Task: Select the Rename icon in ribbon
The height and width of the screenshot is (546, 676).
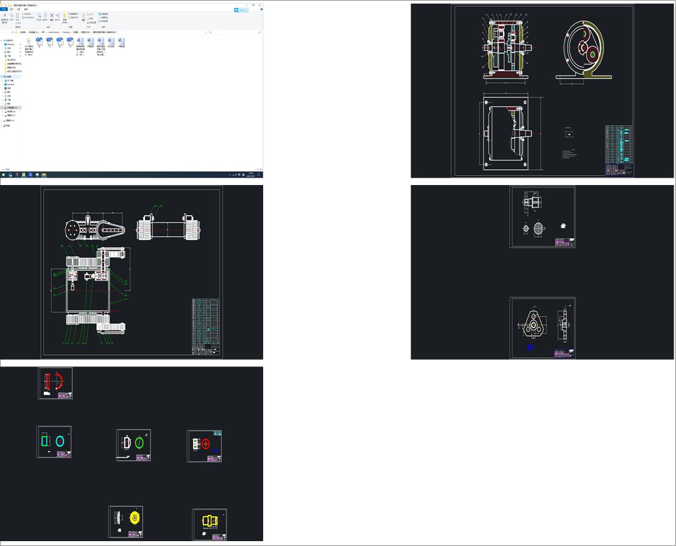Action: click(57, 16)
